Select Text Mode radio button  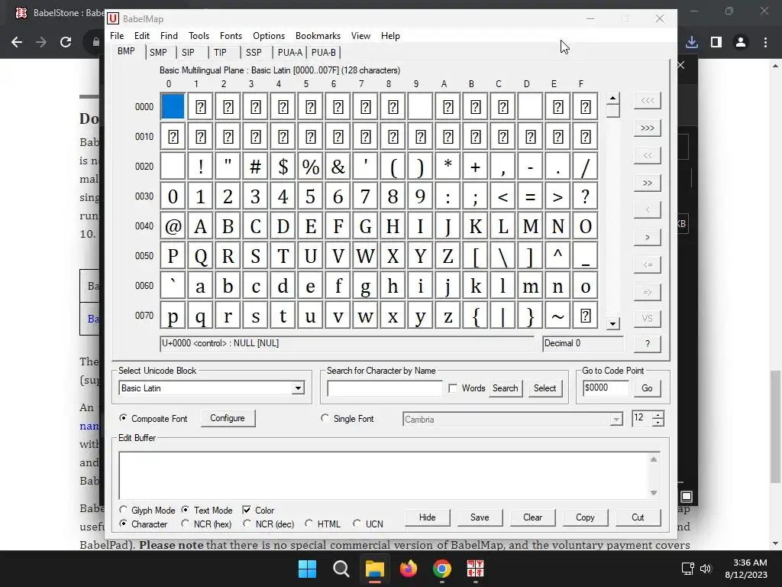tap(186, 510)
